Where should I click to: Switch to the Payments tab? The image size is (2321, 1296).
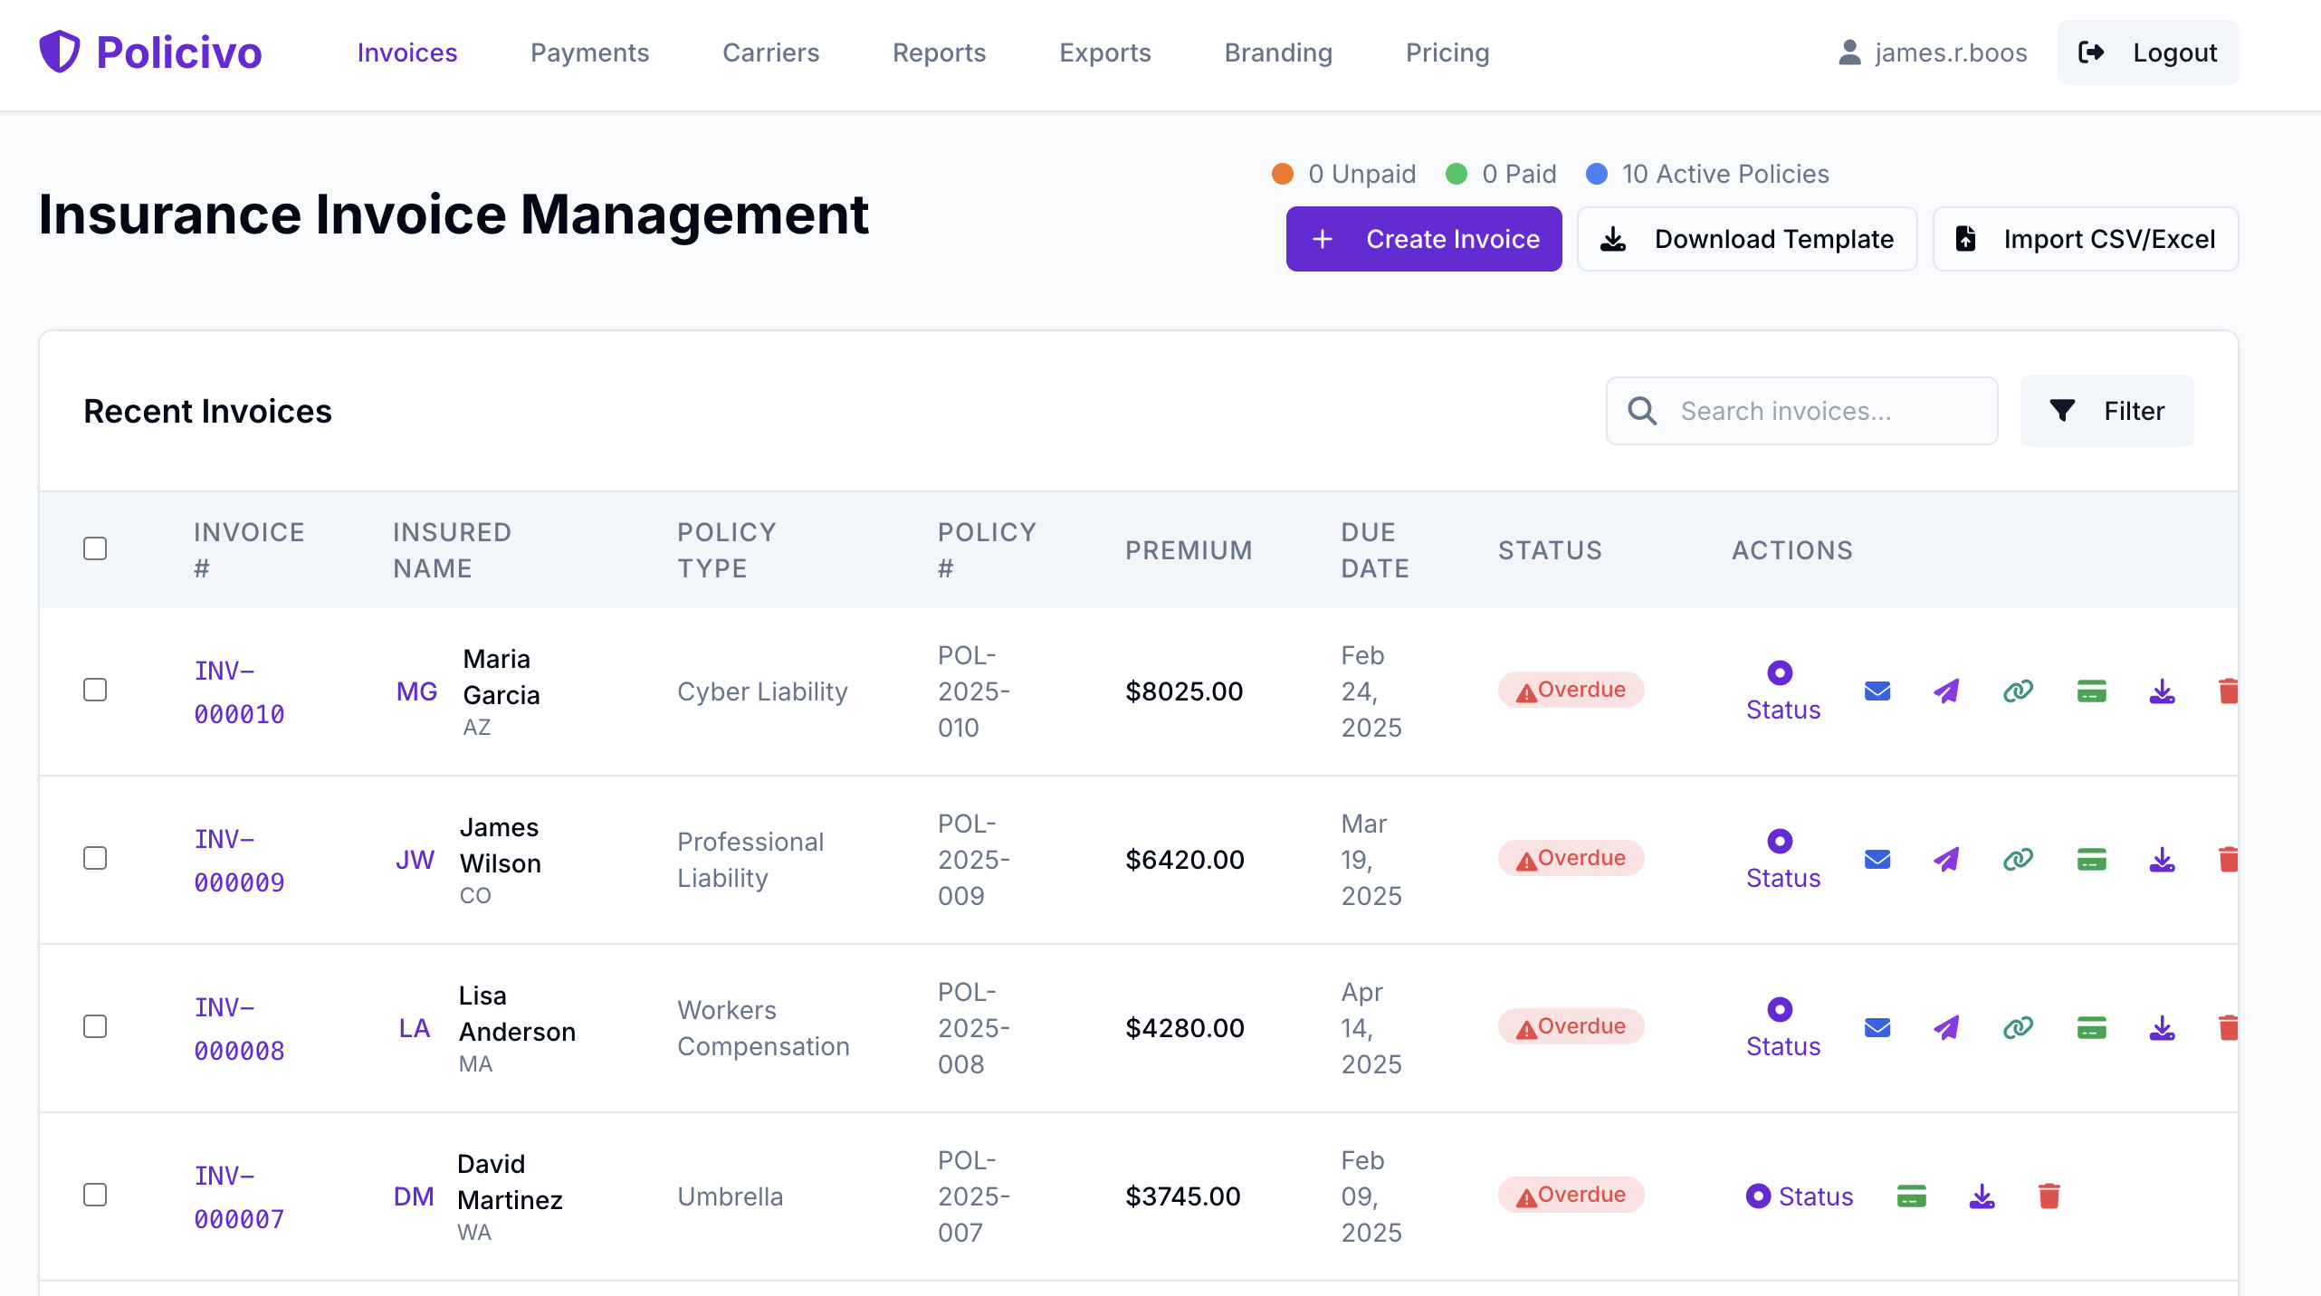[589, 52]
